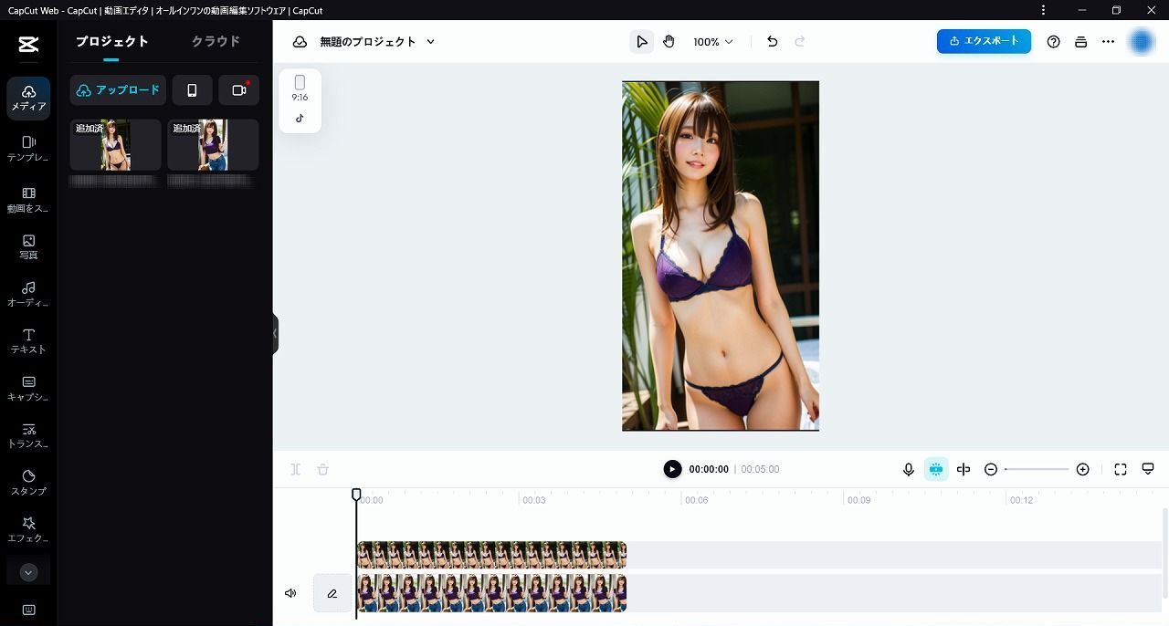This screenshot has height=626, width=1169.
Task: Switch to the クラウド (Cloud) tab
Action: click(x=216, y=41)
